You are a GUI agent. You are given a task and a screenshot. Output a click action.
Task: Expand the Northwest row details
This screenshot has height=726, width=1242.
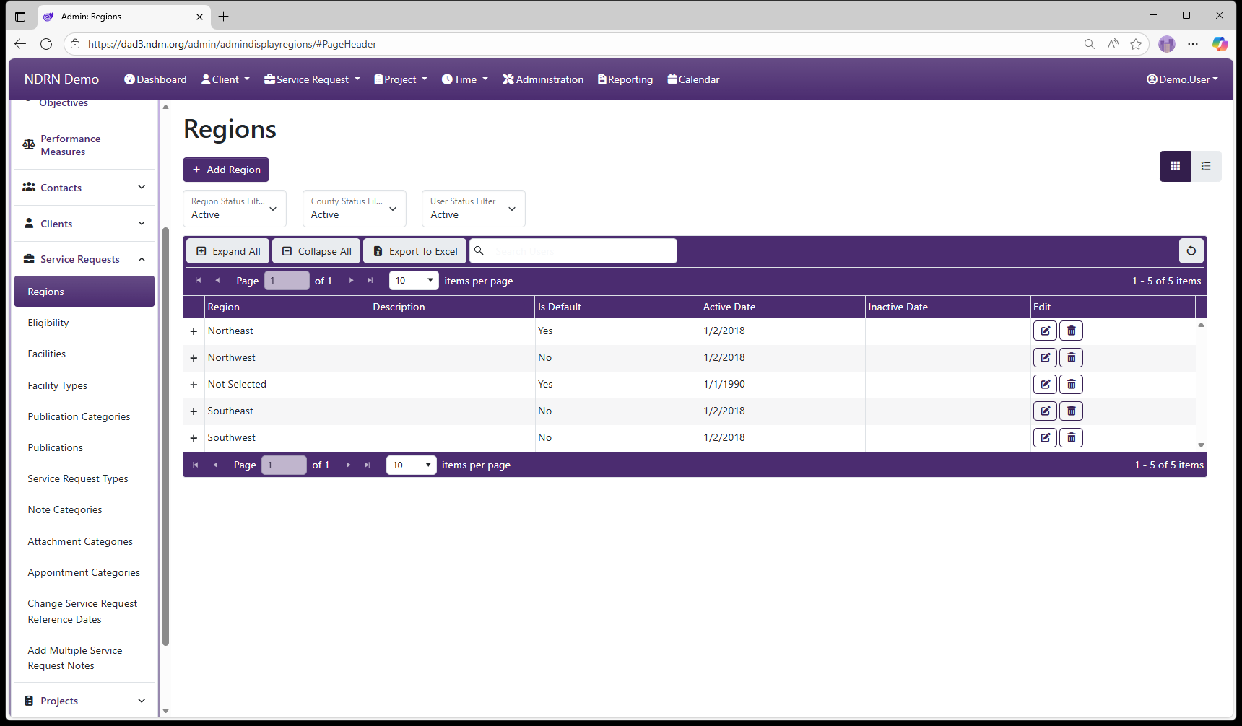tap(194, 358)
